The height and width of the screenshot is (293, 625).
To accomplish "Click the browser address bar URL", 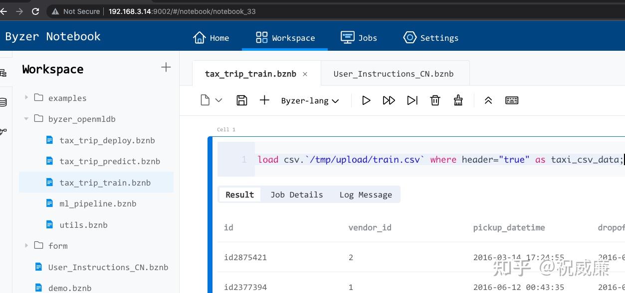I will (182, 11).
